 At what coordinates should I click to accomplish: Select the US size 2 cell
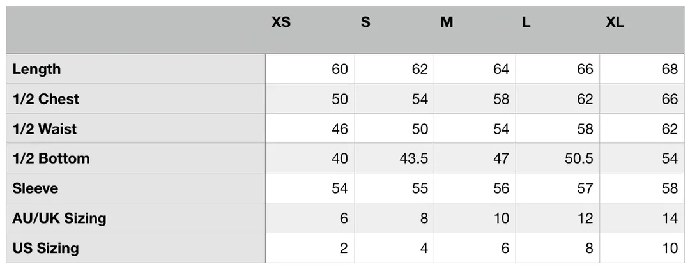(343, 249)
